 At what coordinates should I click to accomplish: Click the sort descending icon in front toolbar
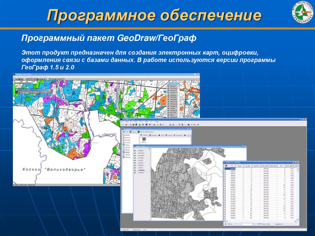point(173,125)
